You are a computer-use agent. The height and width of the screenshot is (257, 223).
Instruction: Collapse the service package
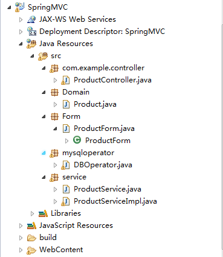point(44,178)
